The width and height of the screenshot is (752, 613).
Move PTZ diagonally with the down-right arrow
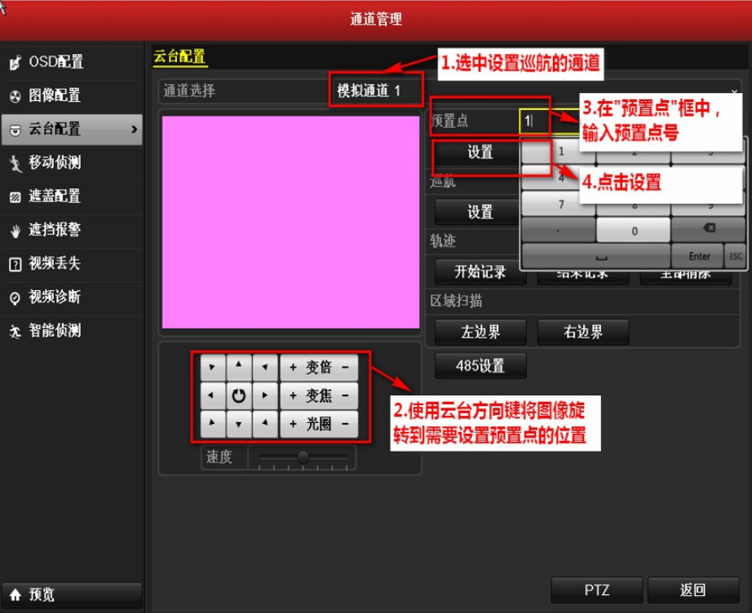point(265,424)
